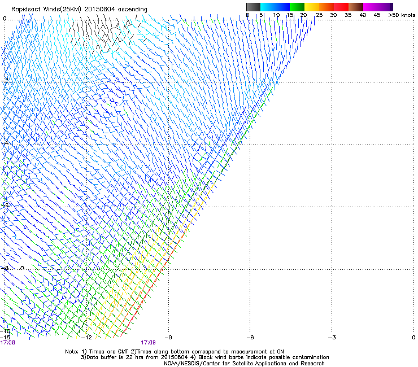This screenshot has height=367, width=418.
Task: Click the '25' legend scale value
Action: point(319,15)
